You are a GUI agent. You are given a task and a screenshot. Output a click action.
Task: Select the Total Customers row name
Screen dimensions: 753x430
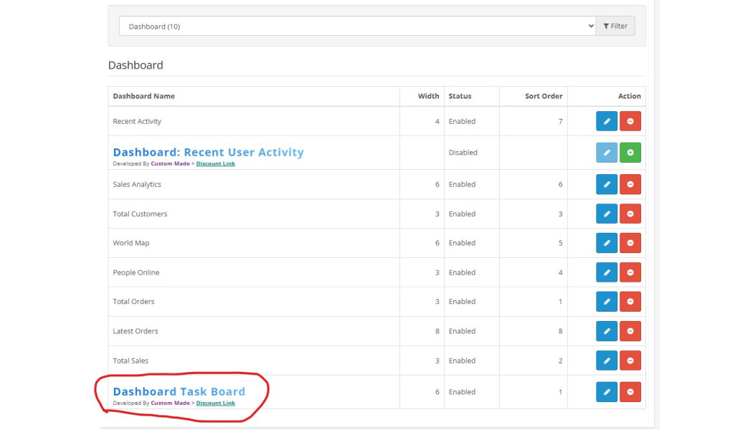[x=140, y=214]
